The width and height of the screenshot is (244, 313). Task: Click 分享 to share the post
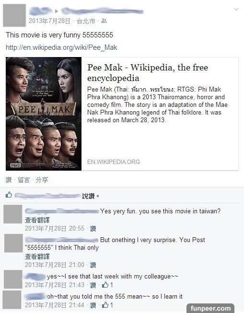(42, 180)
